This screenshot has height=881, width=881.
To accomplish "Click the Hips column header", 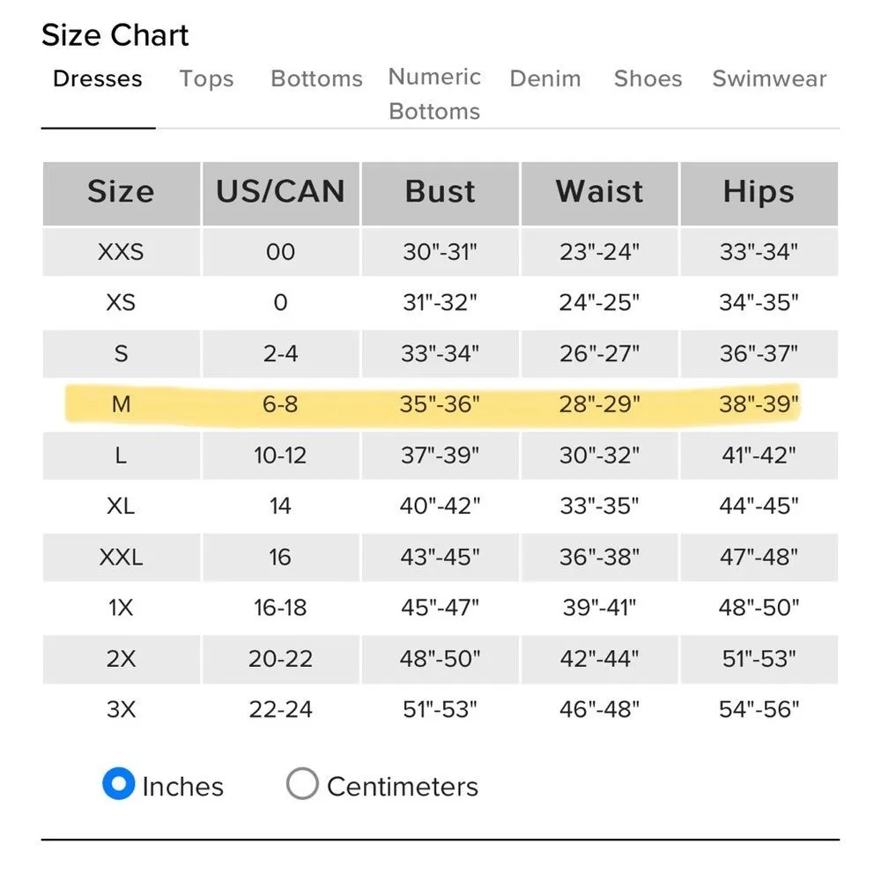I will click(759, 192).
